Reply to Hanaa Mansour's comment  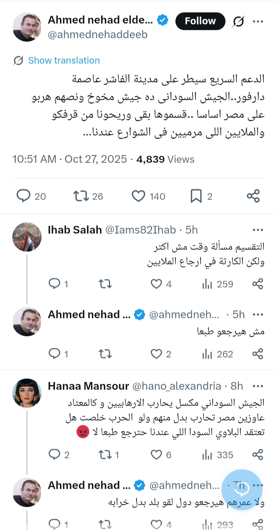click(x=55, y=455)
